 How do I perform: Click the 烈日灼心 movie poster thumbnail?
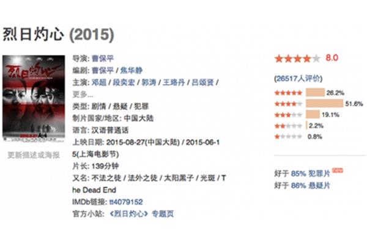coord(34,99)
